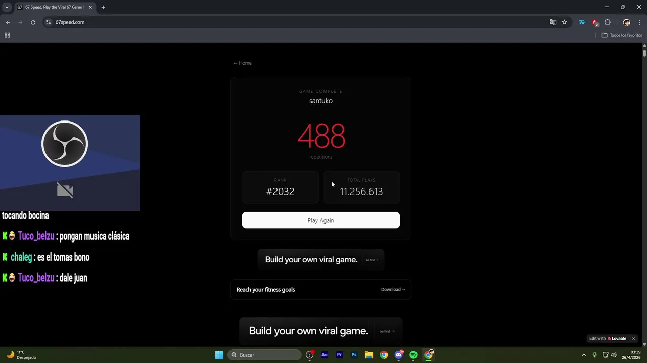This screenshot has width=647, height=363.
Task: Click chaleg's message es el tomas bono
Action: tap(63, 257)
